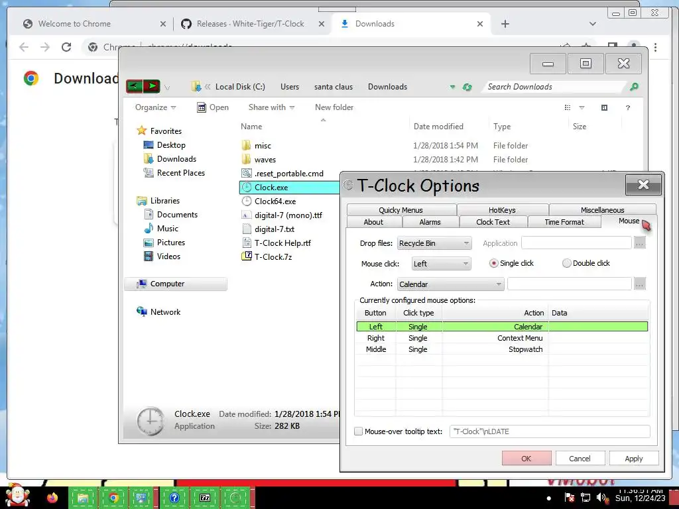679x509 pixels.
Task: Click the network tray icon
Action: (x=586, y=498)
